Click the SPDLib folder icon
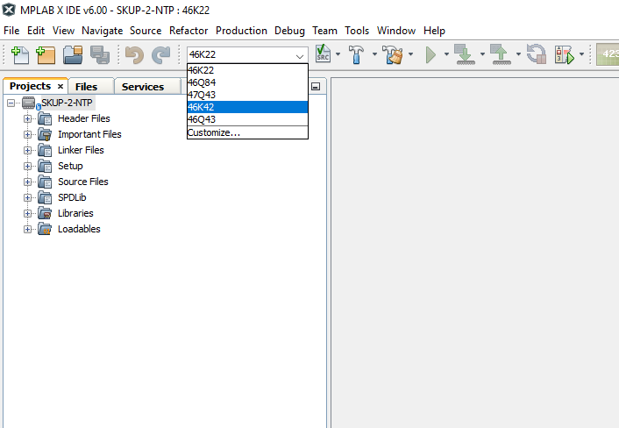 [x=45, y=197]
